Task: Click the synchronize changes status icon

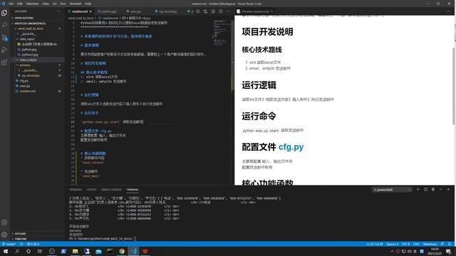Action: [x=21, y=244]
